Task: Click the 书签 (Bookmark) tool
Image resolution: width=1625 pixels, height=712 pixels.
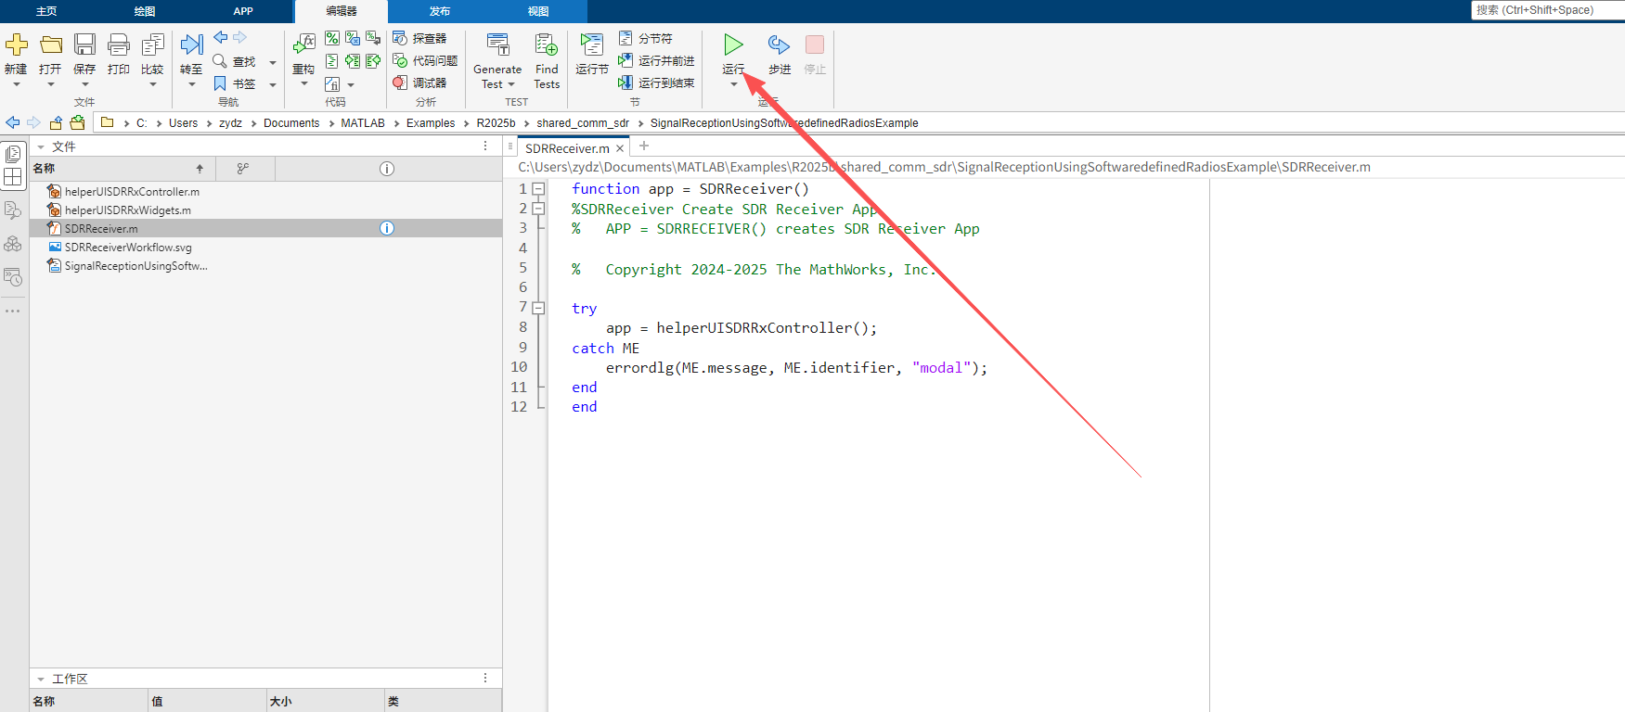Action: tap(234, 83)
